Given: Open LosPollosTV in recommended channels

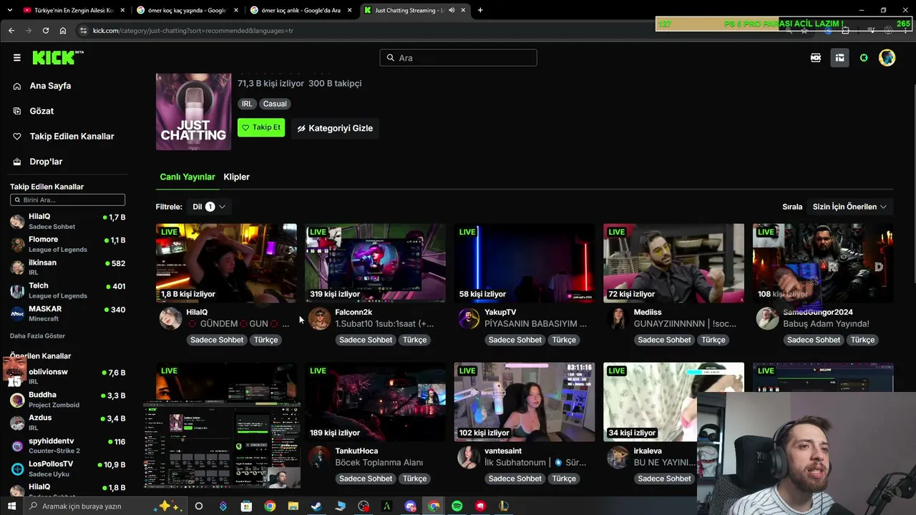Looking at the screenshot, I should [x=68, y=469].
